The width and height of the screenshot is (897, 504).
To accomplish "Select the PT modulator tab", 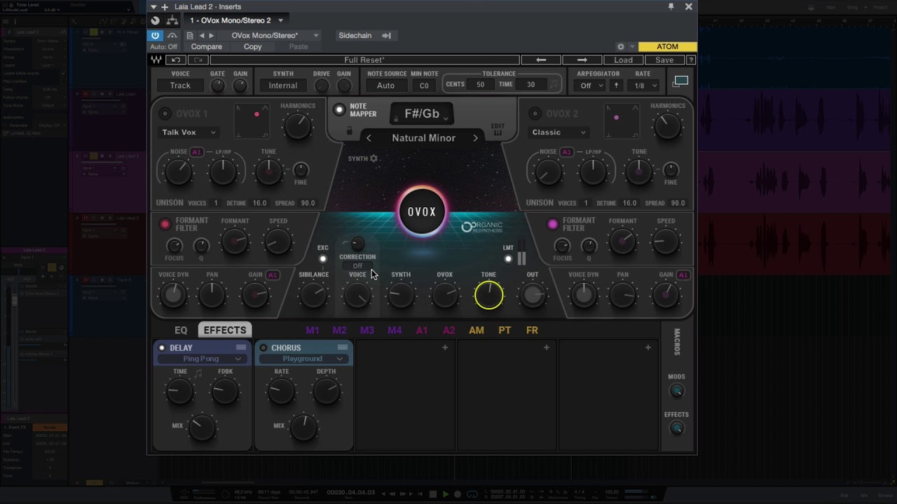I will 505,330.
